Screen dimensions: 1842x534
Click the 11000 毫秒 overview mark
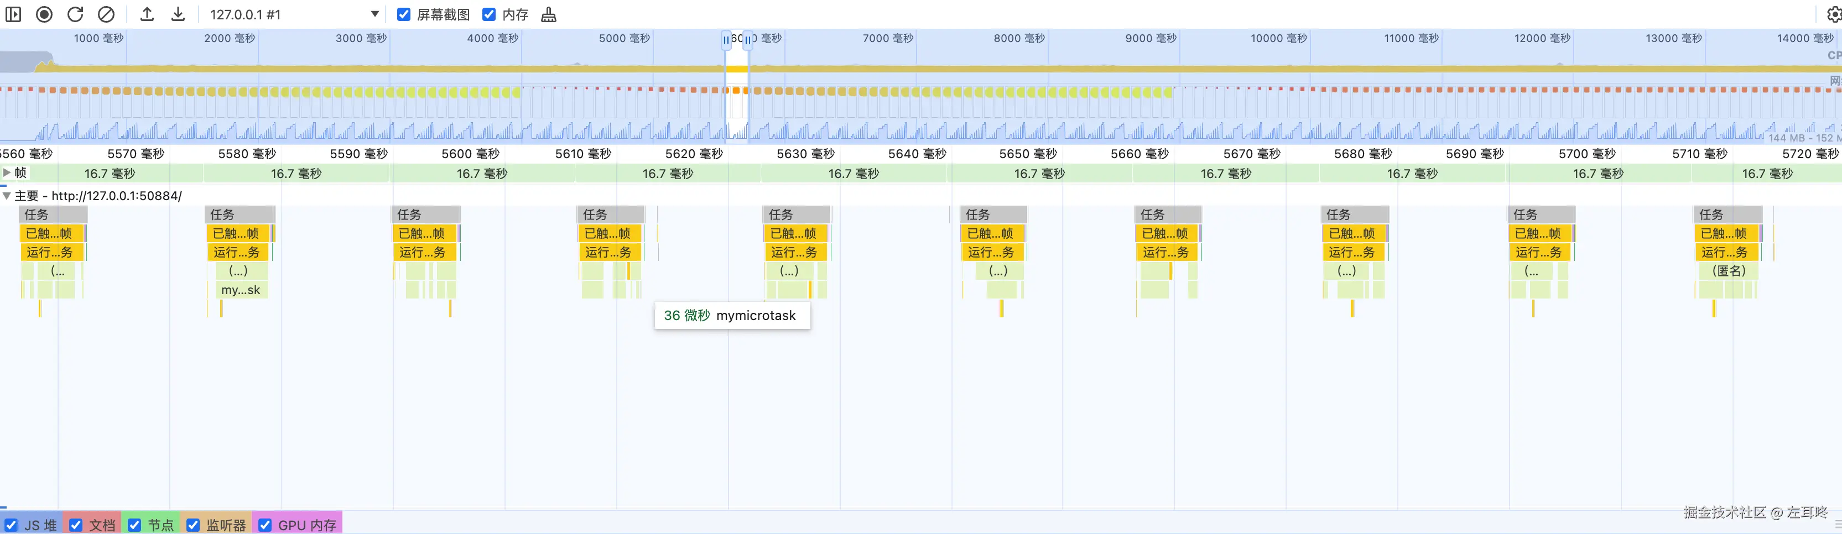pyautogui.click(x=1412, y=39)
